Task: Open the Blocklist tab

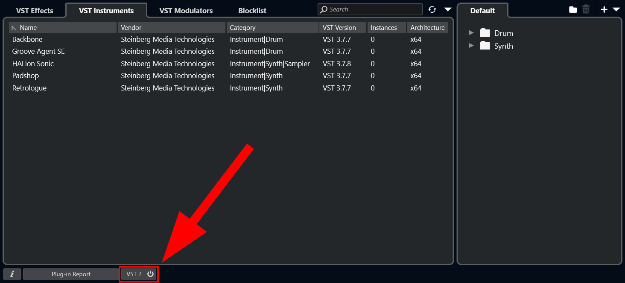Action: pyautogui.click(x=252, y=10)
